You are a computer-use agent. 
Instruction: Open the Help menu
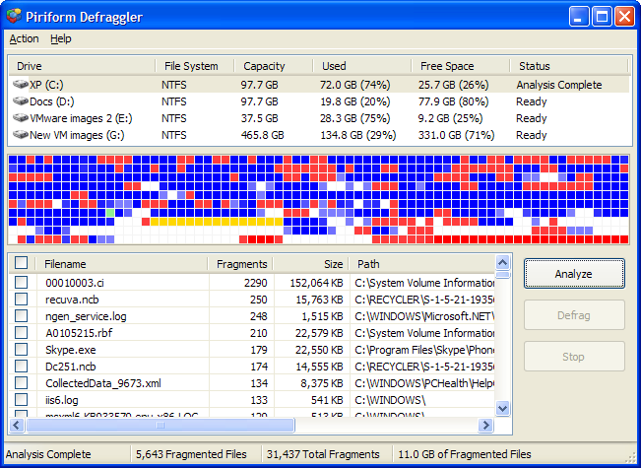(61, 39)
